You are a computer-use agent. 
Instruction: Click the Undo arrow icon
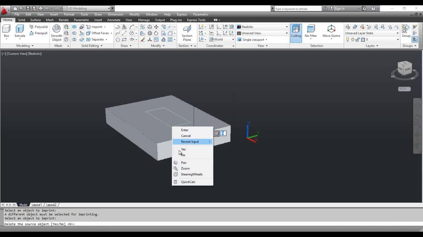(47, 8)
